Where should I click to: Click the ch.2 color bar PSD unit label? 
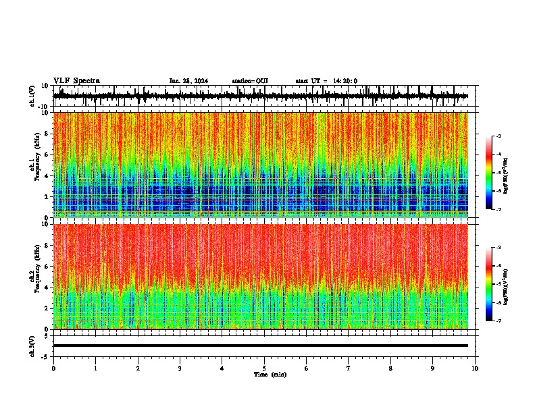pyautogui.click(x=505, y=287)
